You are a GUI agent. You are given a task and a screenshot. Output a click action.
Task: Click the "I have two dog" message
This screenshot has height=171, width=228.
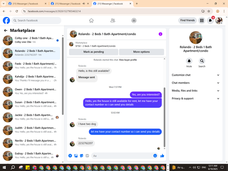tap(87, 124)
